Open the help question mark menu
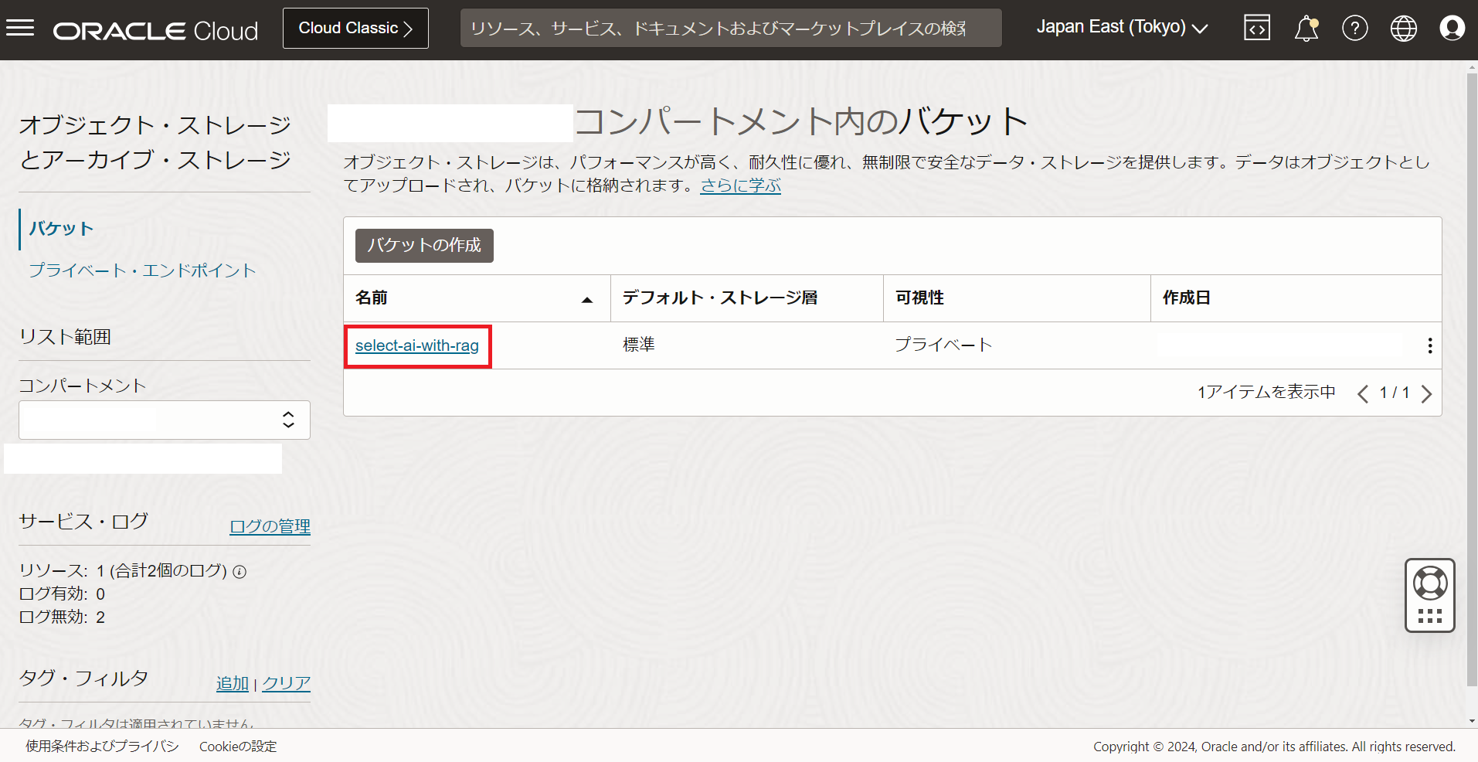Viewport: 1478px width, 762px height. click(x=1354, y=29)
